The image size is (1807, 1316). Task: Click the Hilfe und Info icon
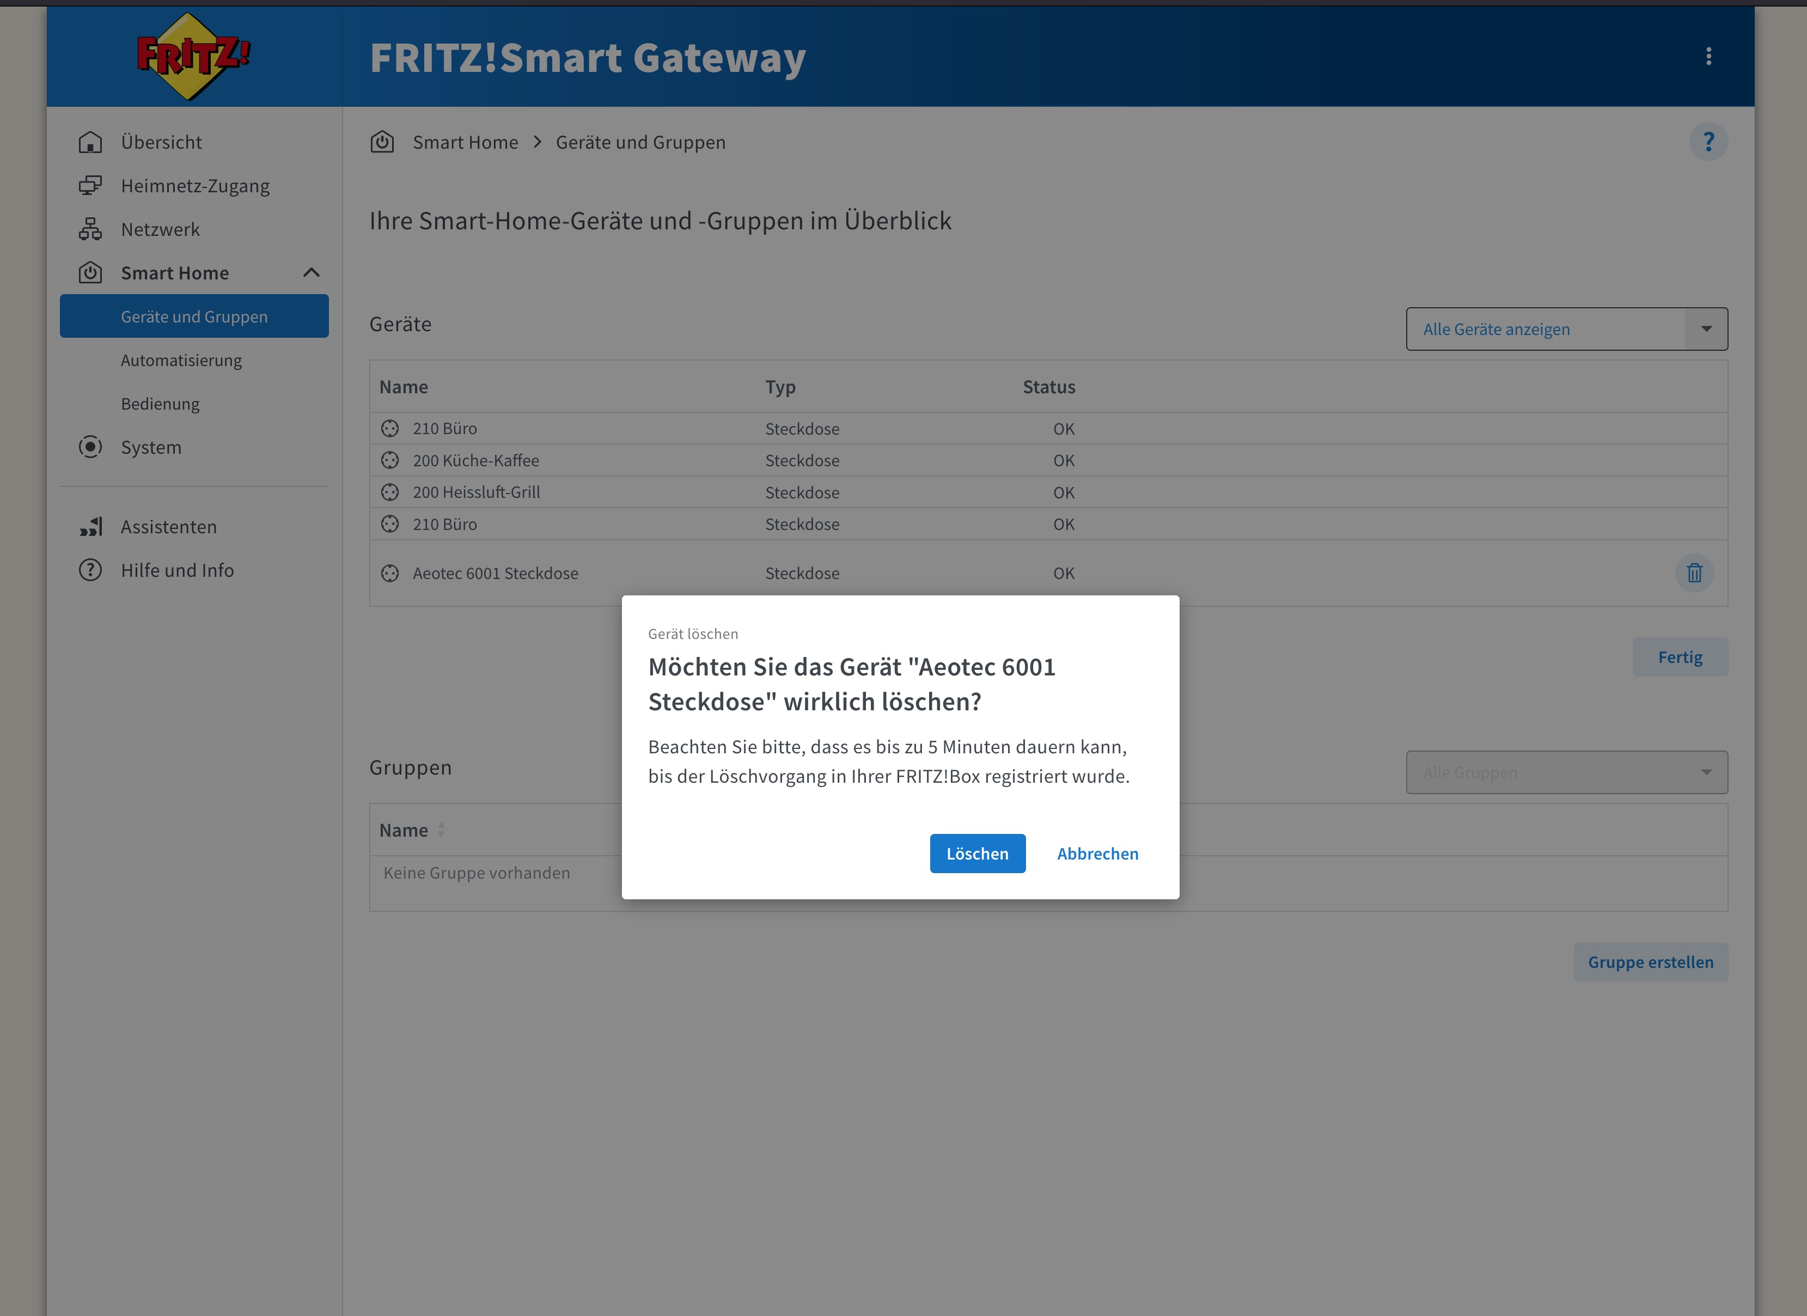(x=90, y=571)
